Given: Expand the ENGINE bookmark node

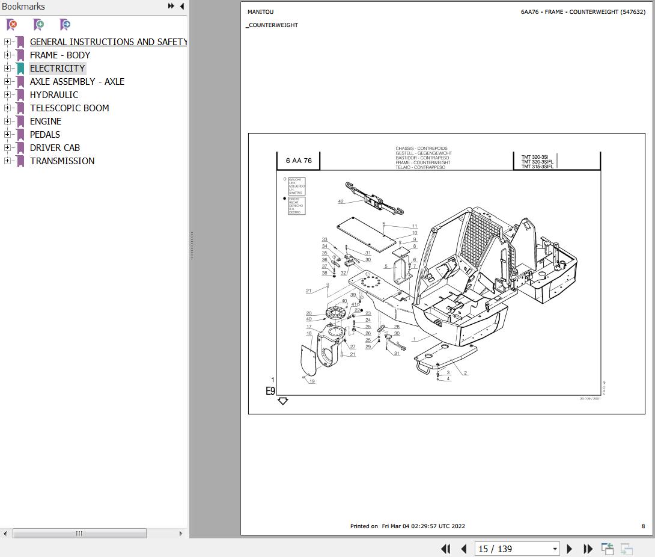Looking at the screenshot, I should click(7, 121).
